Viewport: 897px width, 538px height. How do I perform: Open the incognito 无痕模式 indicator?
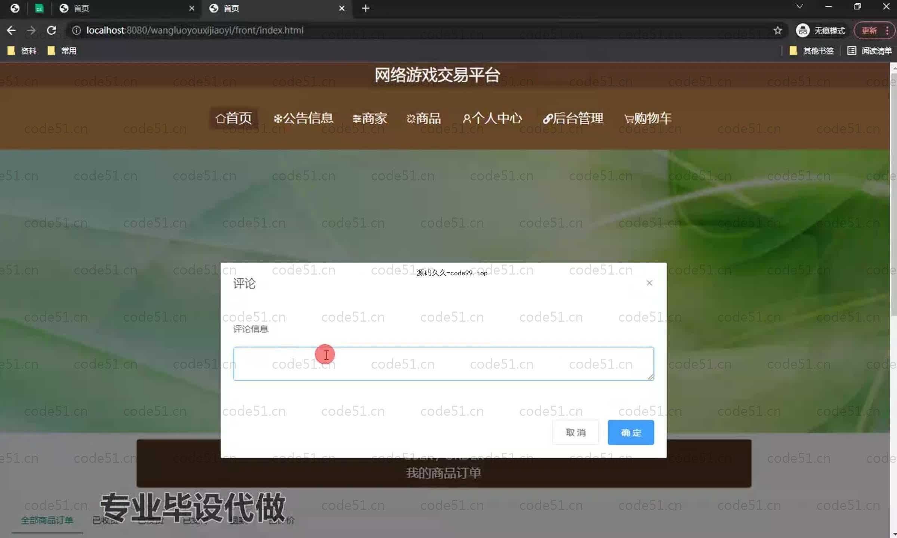821,30
